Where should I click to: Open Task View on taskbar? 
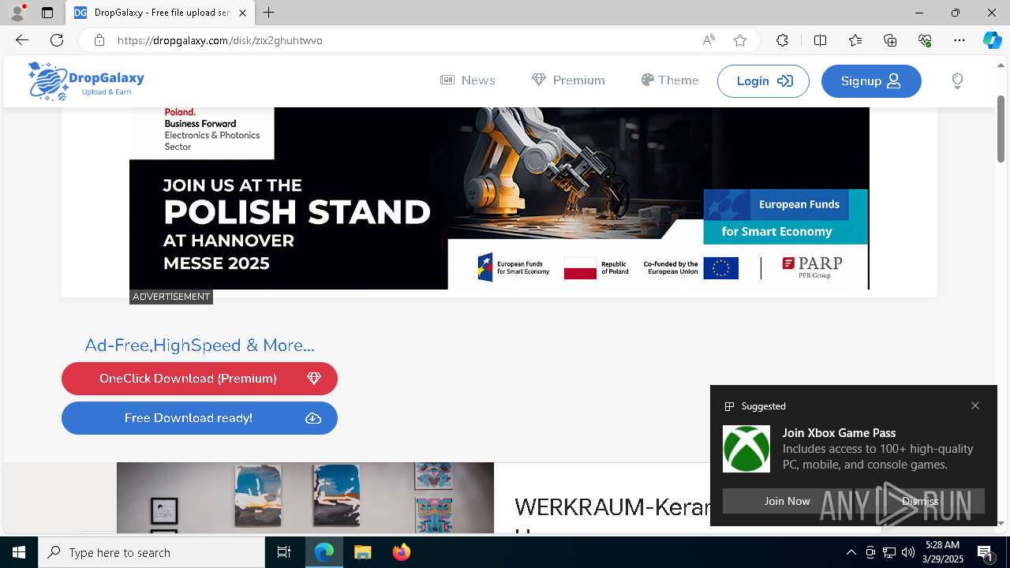(x=284, y=552)
